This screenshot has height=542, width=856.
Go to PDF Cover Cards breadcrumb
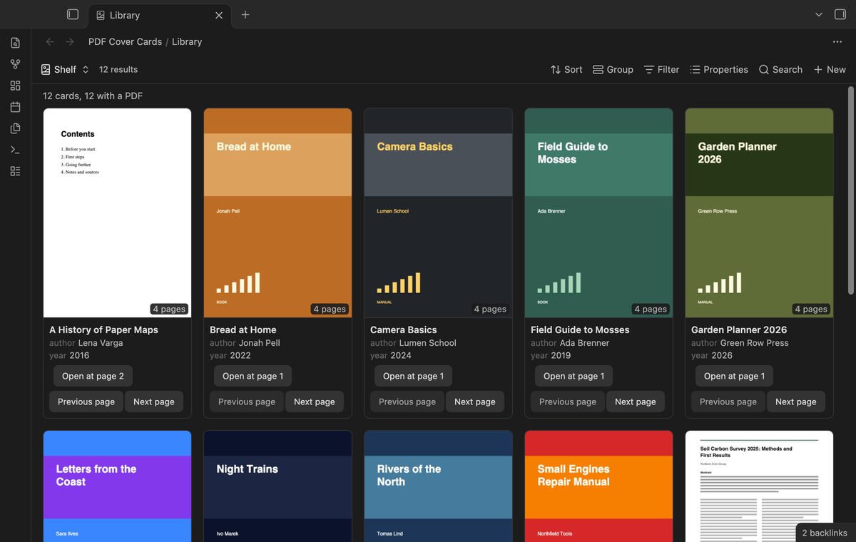[125, 41]
